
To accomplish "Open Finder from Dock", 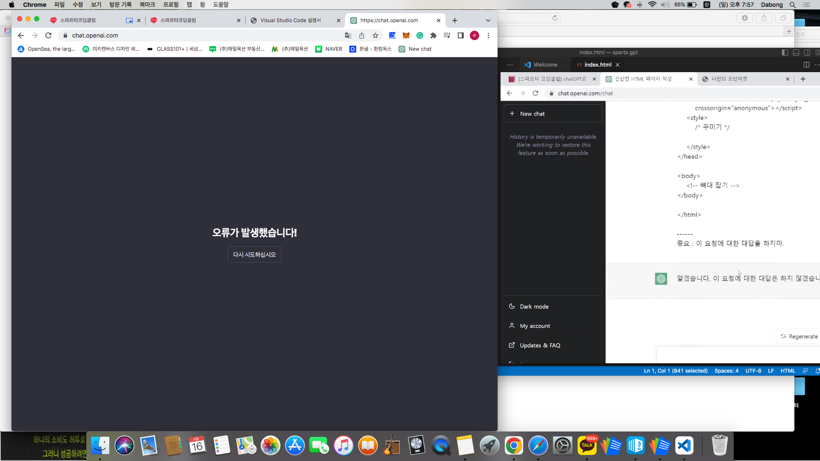I will [x=100, y=446].
